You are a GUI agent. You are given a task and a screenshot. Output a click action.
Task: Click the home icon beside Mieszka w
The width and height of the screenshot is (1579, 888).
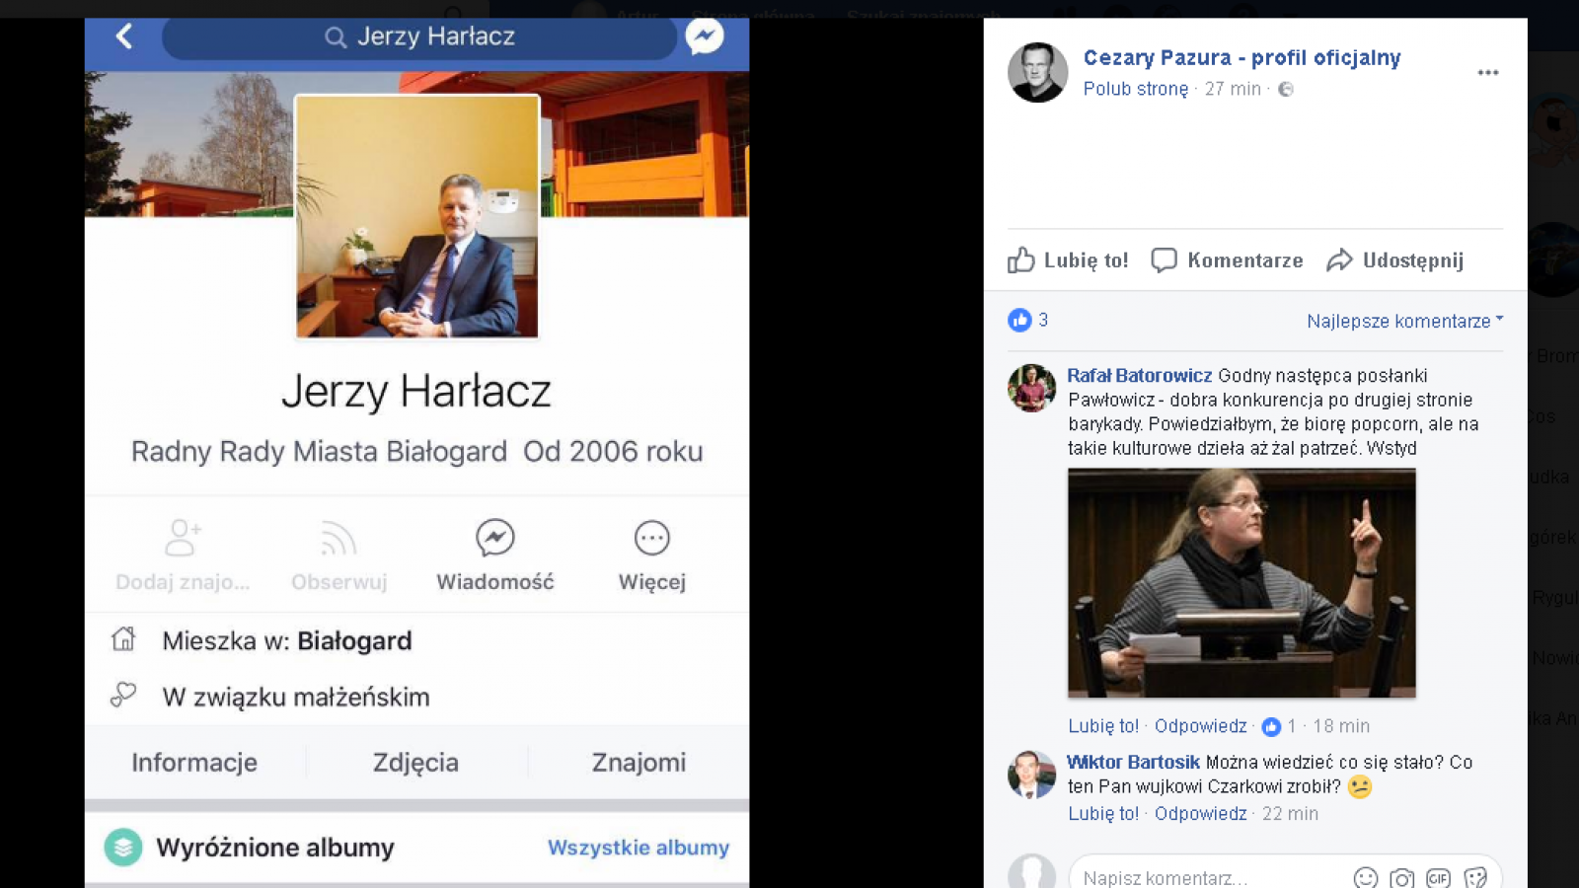click(123, 639)
